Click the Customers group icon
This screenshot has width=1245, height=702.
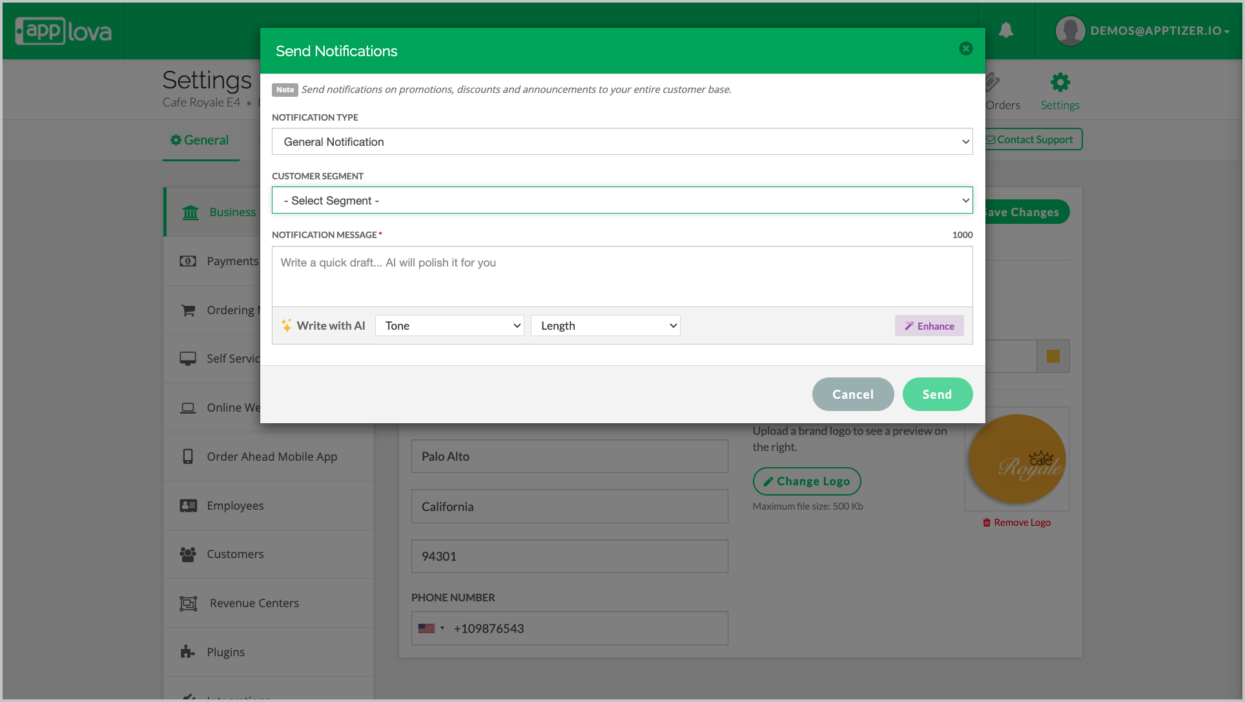[188, 554]
